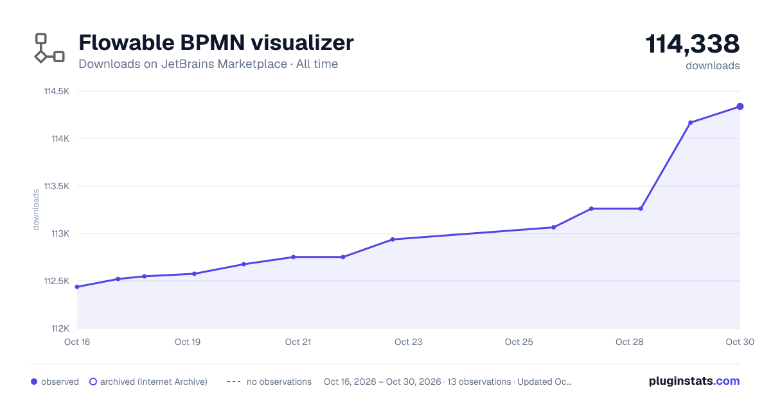
Task: Click the 113K y-axis label
Action: tap(60, 233)
